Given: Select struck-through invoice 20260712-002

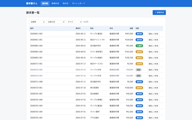Looking at the screenshot, I should 36,70.
